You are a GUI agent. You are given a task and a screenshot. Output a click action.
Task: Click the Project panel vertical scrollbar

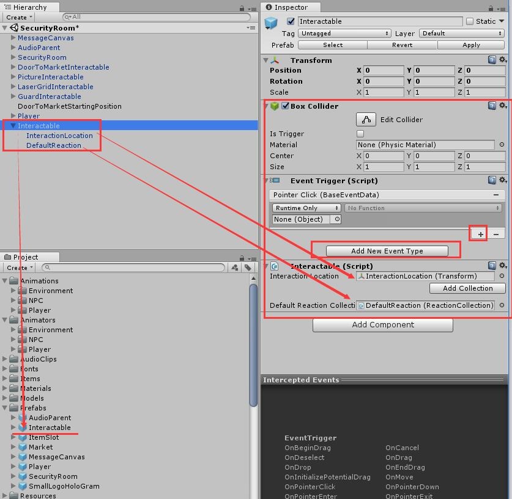(253, 346)
